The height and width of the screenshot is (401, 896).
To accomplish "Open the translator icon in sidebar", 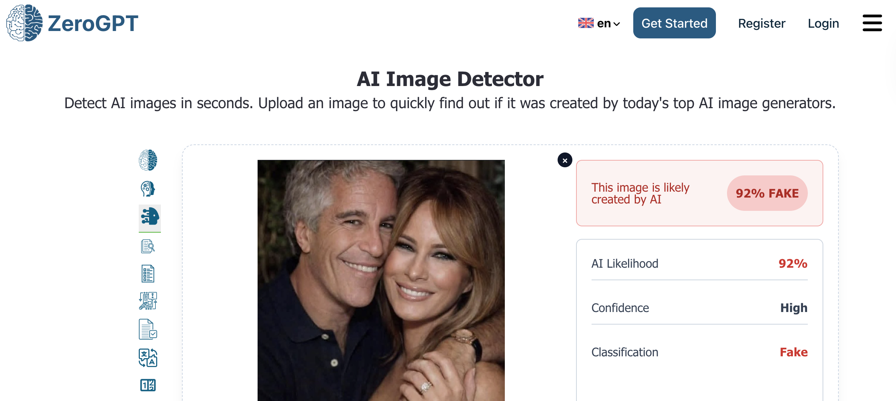I will point(148,358).
